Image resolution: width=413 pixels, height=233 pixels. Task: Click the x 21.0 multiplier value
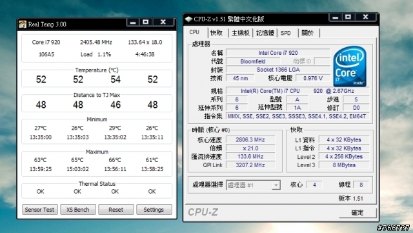tap(250, 148)
